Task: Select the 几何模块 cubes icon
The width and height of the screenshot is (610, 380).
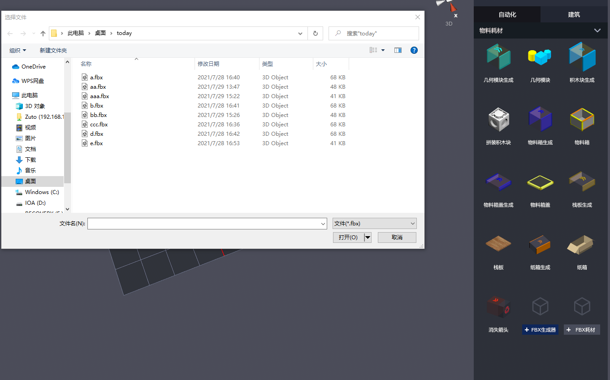Action: pos(540,57)
